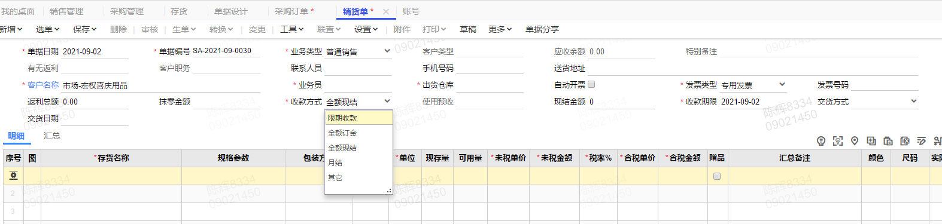The width and height of the screenshot is (942, 224).
Task: Click the settings icon in first grid row
Action: pyautogui.click(x=13, y=176)
